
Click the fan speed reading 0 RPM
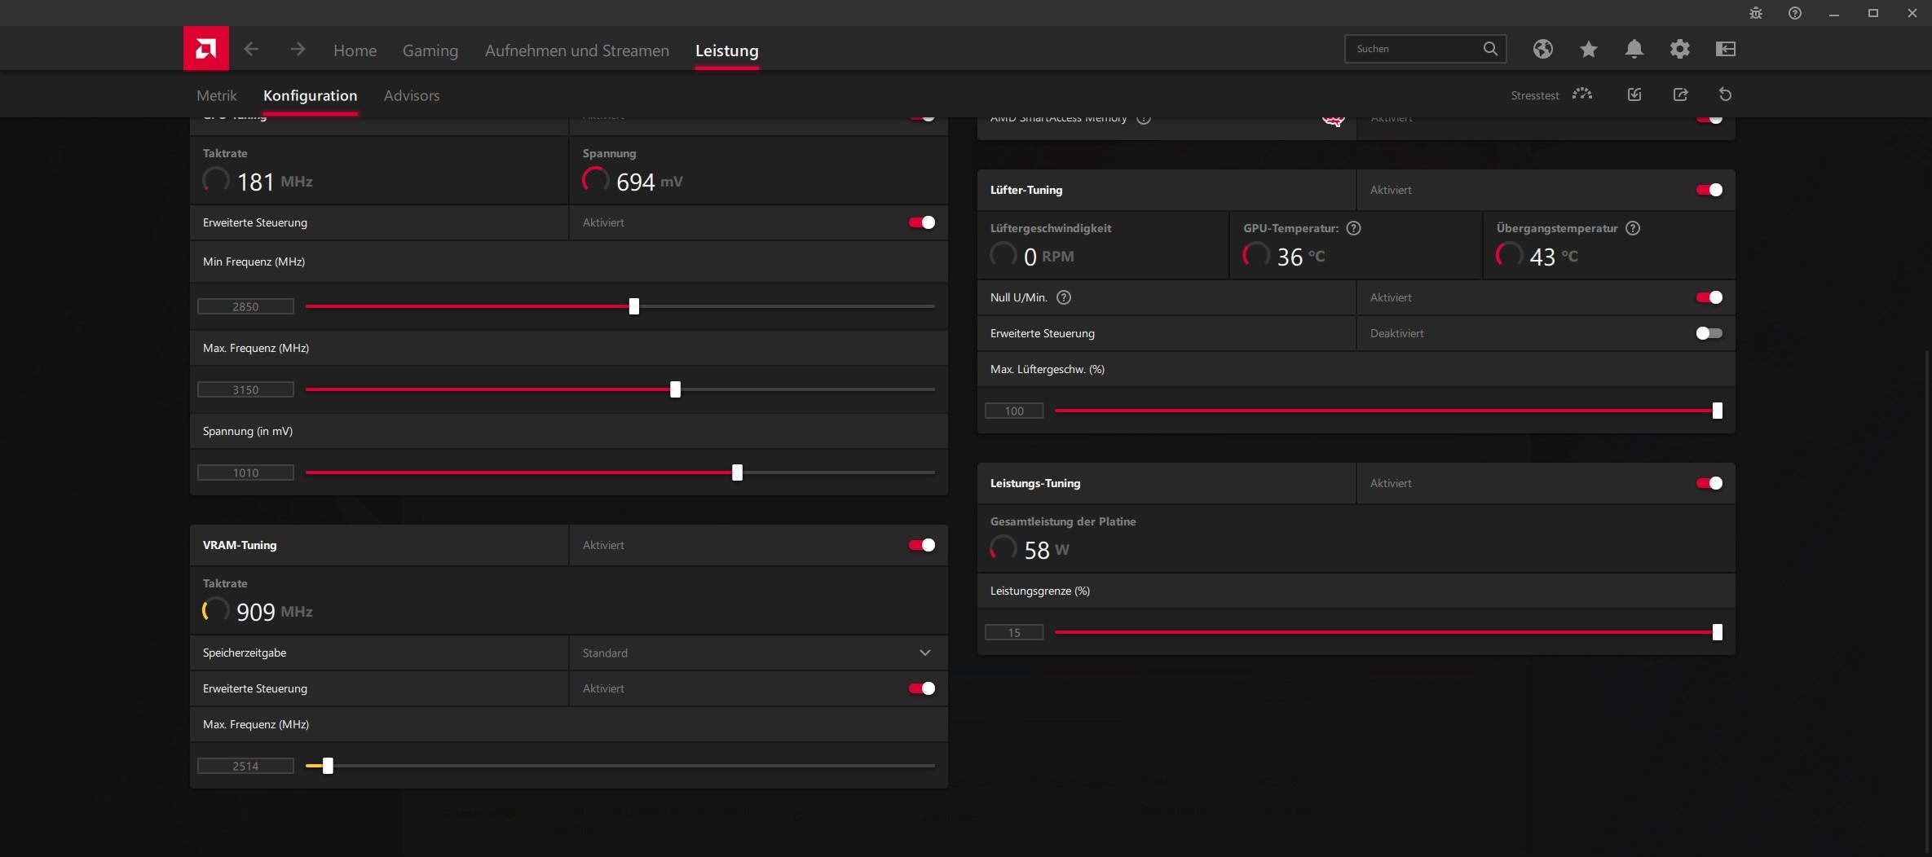tap(1049, 257)
